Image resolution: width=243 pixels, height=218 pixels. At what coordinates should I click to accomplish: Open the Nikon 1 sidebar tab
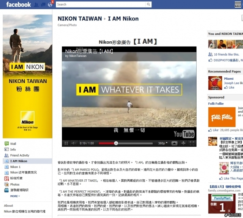click(x=15, y=167)
